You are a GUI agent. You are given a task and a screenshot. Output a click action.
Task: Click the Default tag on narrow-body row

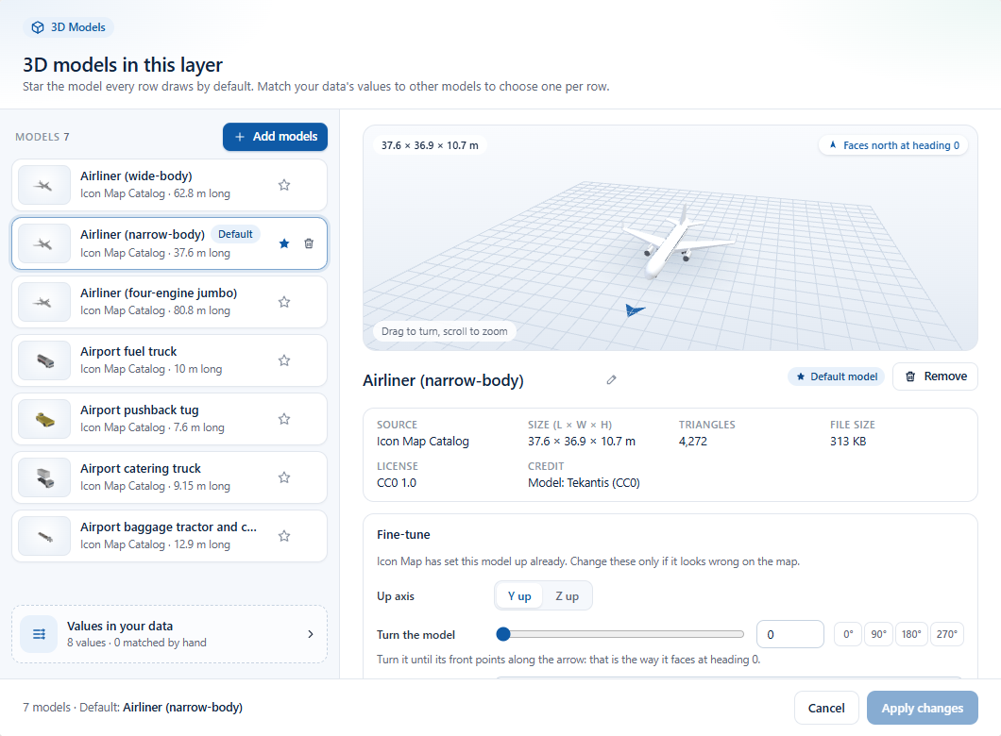coord(235,234)
